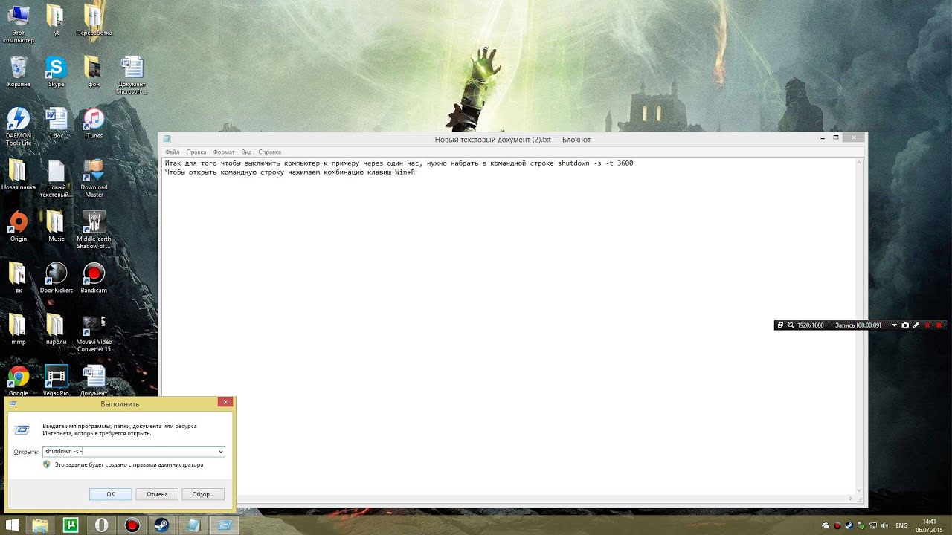Click Отмена in the Выполнить dialog
The image size is (952, 535).
157,494
